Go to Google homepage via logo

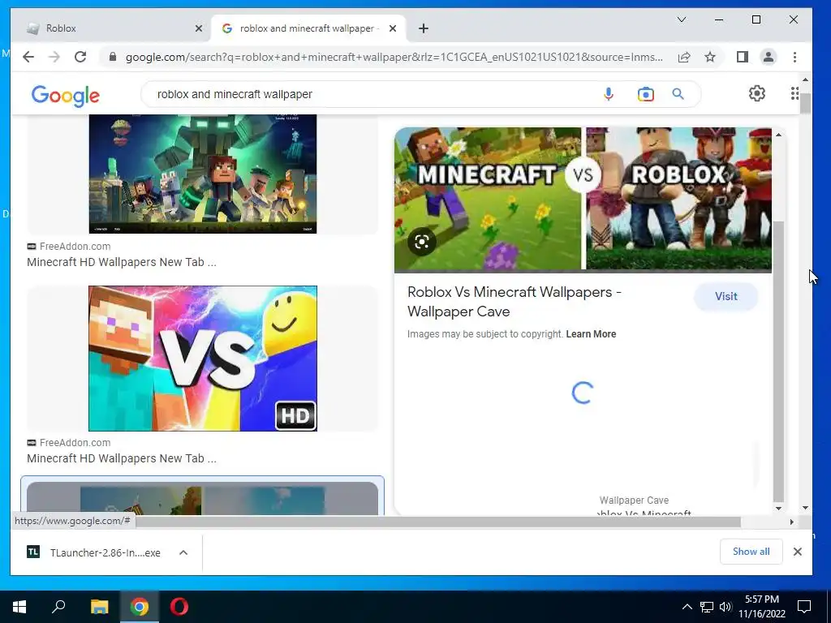(x=65, y=96)
